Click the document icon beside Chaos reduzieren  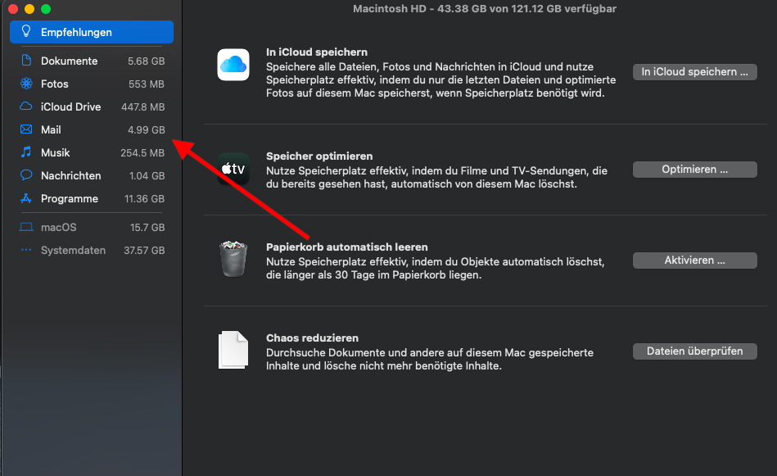(x=233, y=350)
